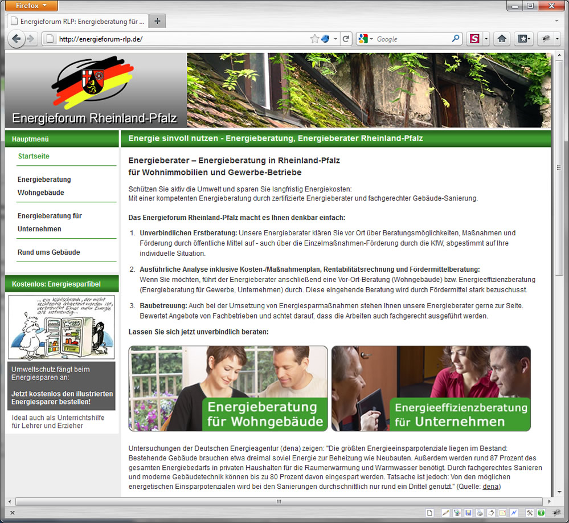Click the Energieberatung für Wohngebäude banner
569x523 pixels.
point(228,389)
